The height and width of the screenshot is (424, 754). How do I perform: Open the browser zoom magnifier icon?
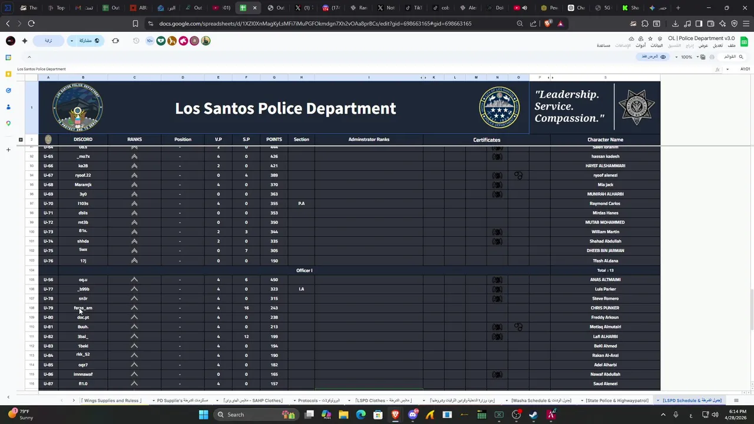point(520,24)
